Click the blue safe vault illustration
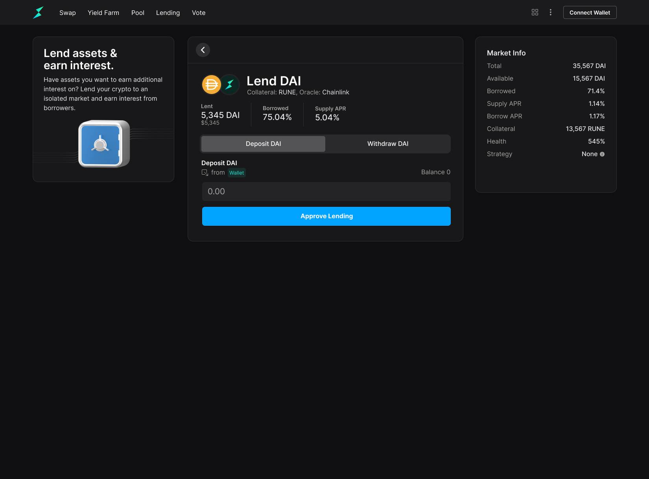 (x=104, y=144)
